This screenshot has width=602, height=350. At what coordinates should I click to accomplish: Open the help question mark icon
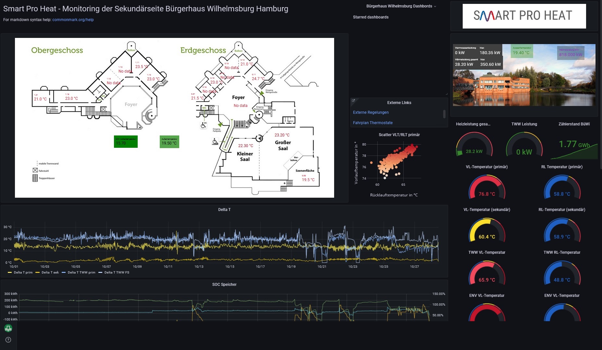8,340
